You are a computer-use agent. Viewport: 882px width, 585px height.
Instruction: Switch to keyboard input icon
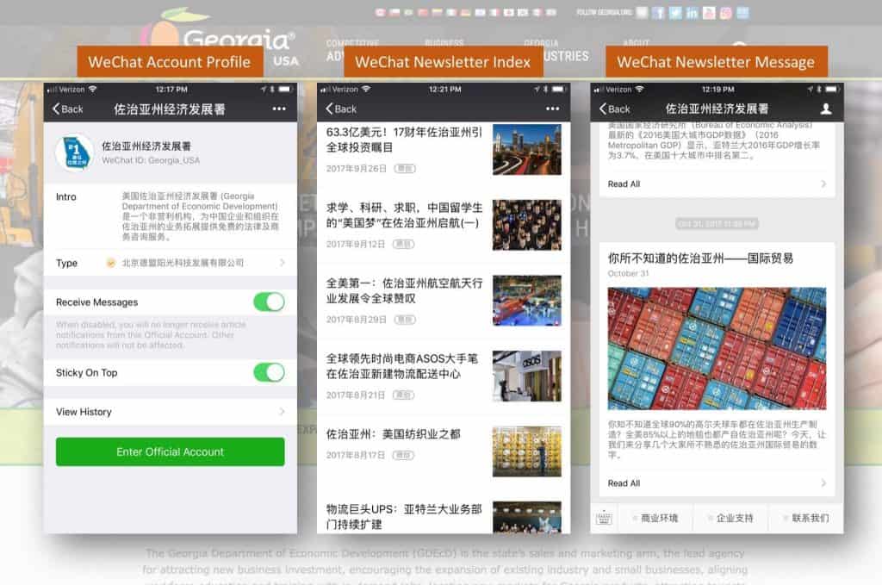(604, 518)
